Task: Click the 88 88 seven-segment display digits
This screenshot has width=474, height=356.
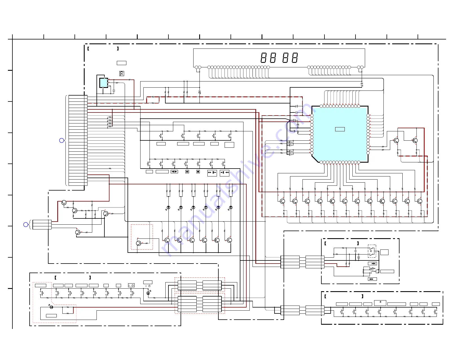Action: tap(279, 58)
